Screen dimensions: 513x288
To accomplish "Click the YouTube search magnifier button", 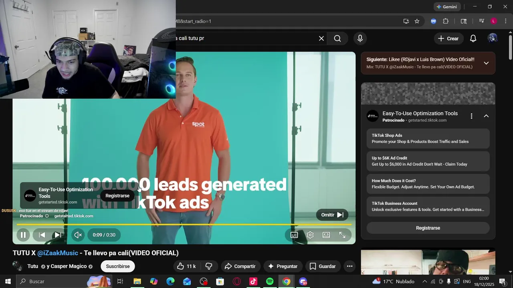I will (337, 38).
